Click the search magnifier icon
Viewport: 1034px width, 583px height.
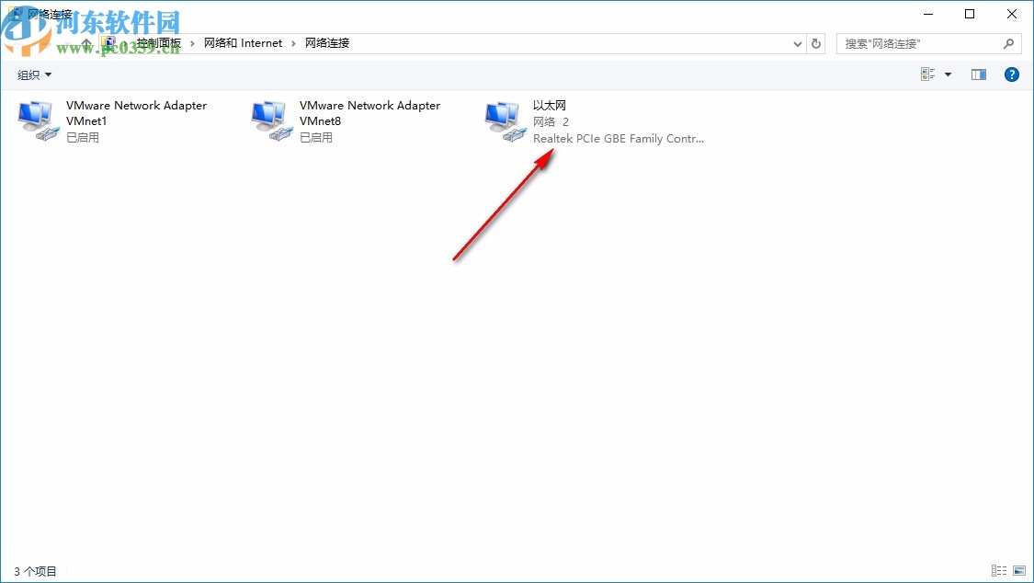(x=1008, y=43)
